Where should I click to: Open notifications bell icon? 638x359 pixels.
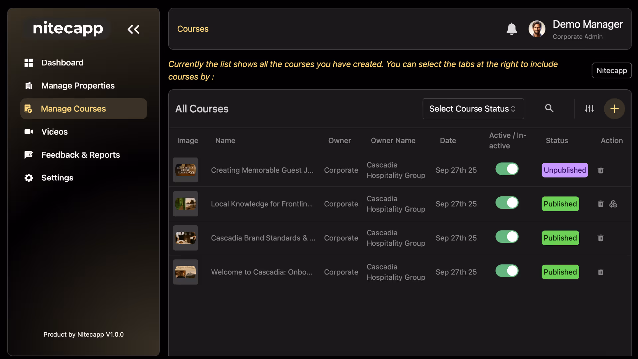(x=511, y=29)
